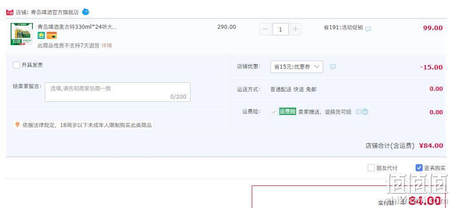The image size is (452, 208).
Task: Click the -15.00 discount amount
Action: click(431, 67)
